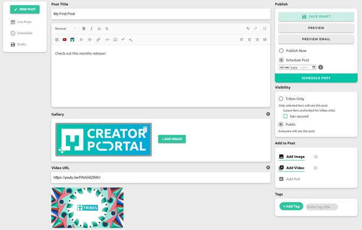
Task: Insert a hyperlink
Action: click(x=98, y=40)
